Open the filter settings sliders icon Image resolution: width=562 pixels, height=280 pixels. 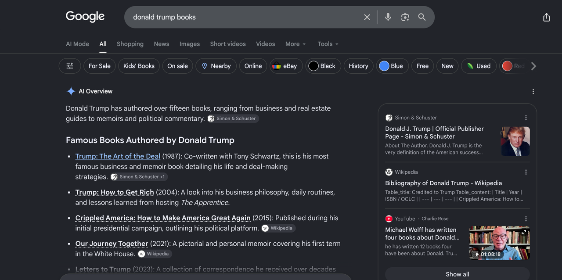pyautogui.click(x=70, y=66)
